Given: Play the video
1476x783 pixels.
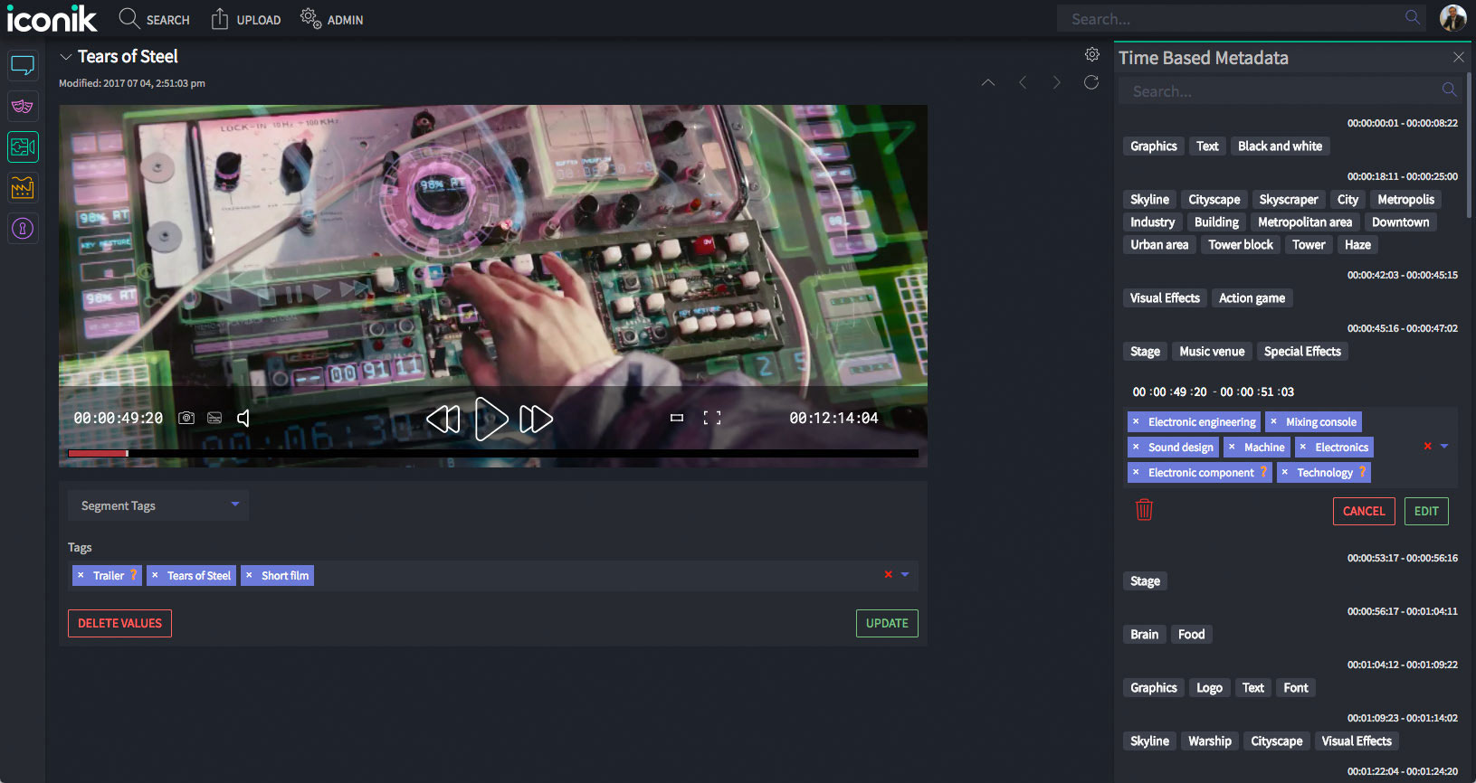Looking at the screenshot, I should coord(490,419).
